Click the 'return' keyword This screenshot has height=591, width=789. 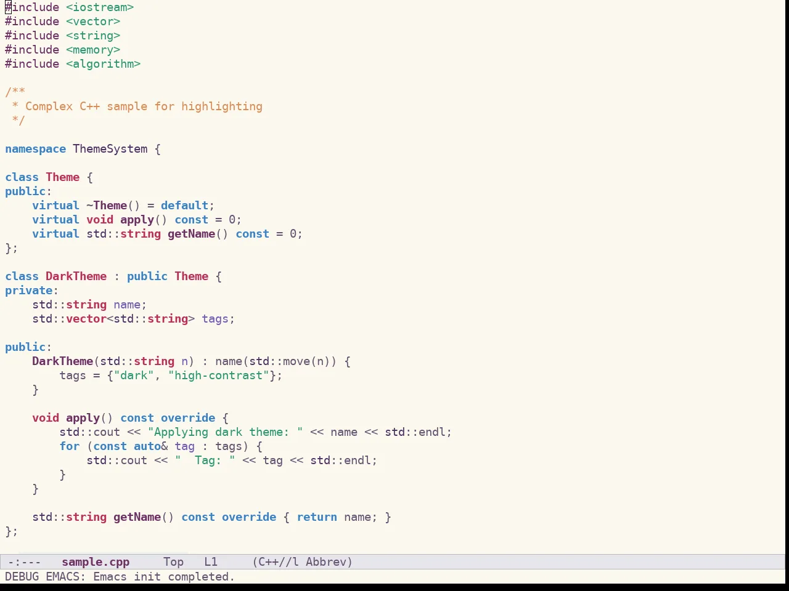[x=317, y=517]
